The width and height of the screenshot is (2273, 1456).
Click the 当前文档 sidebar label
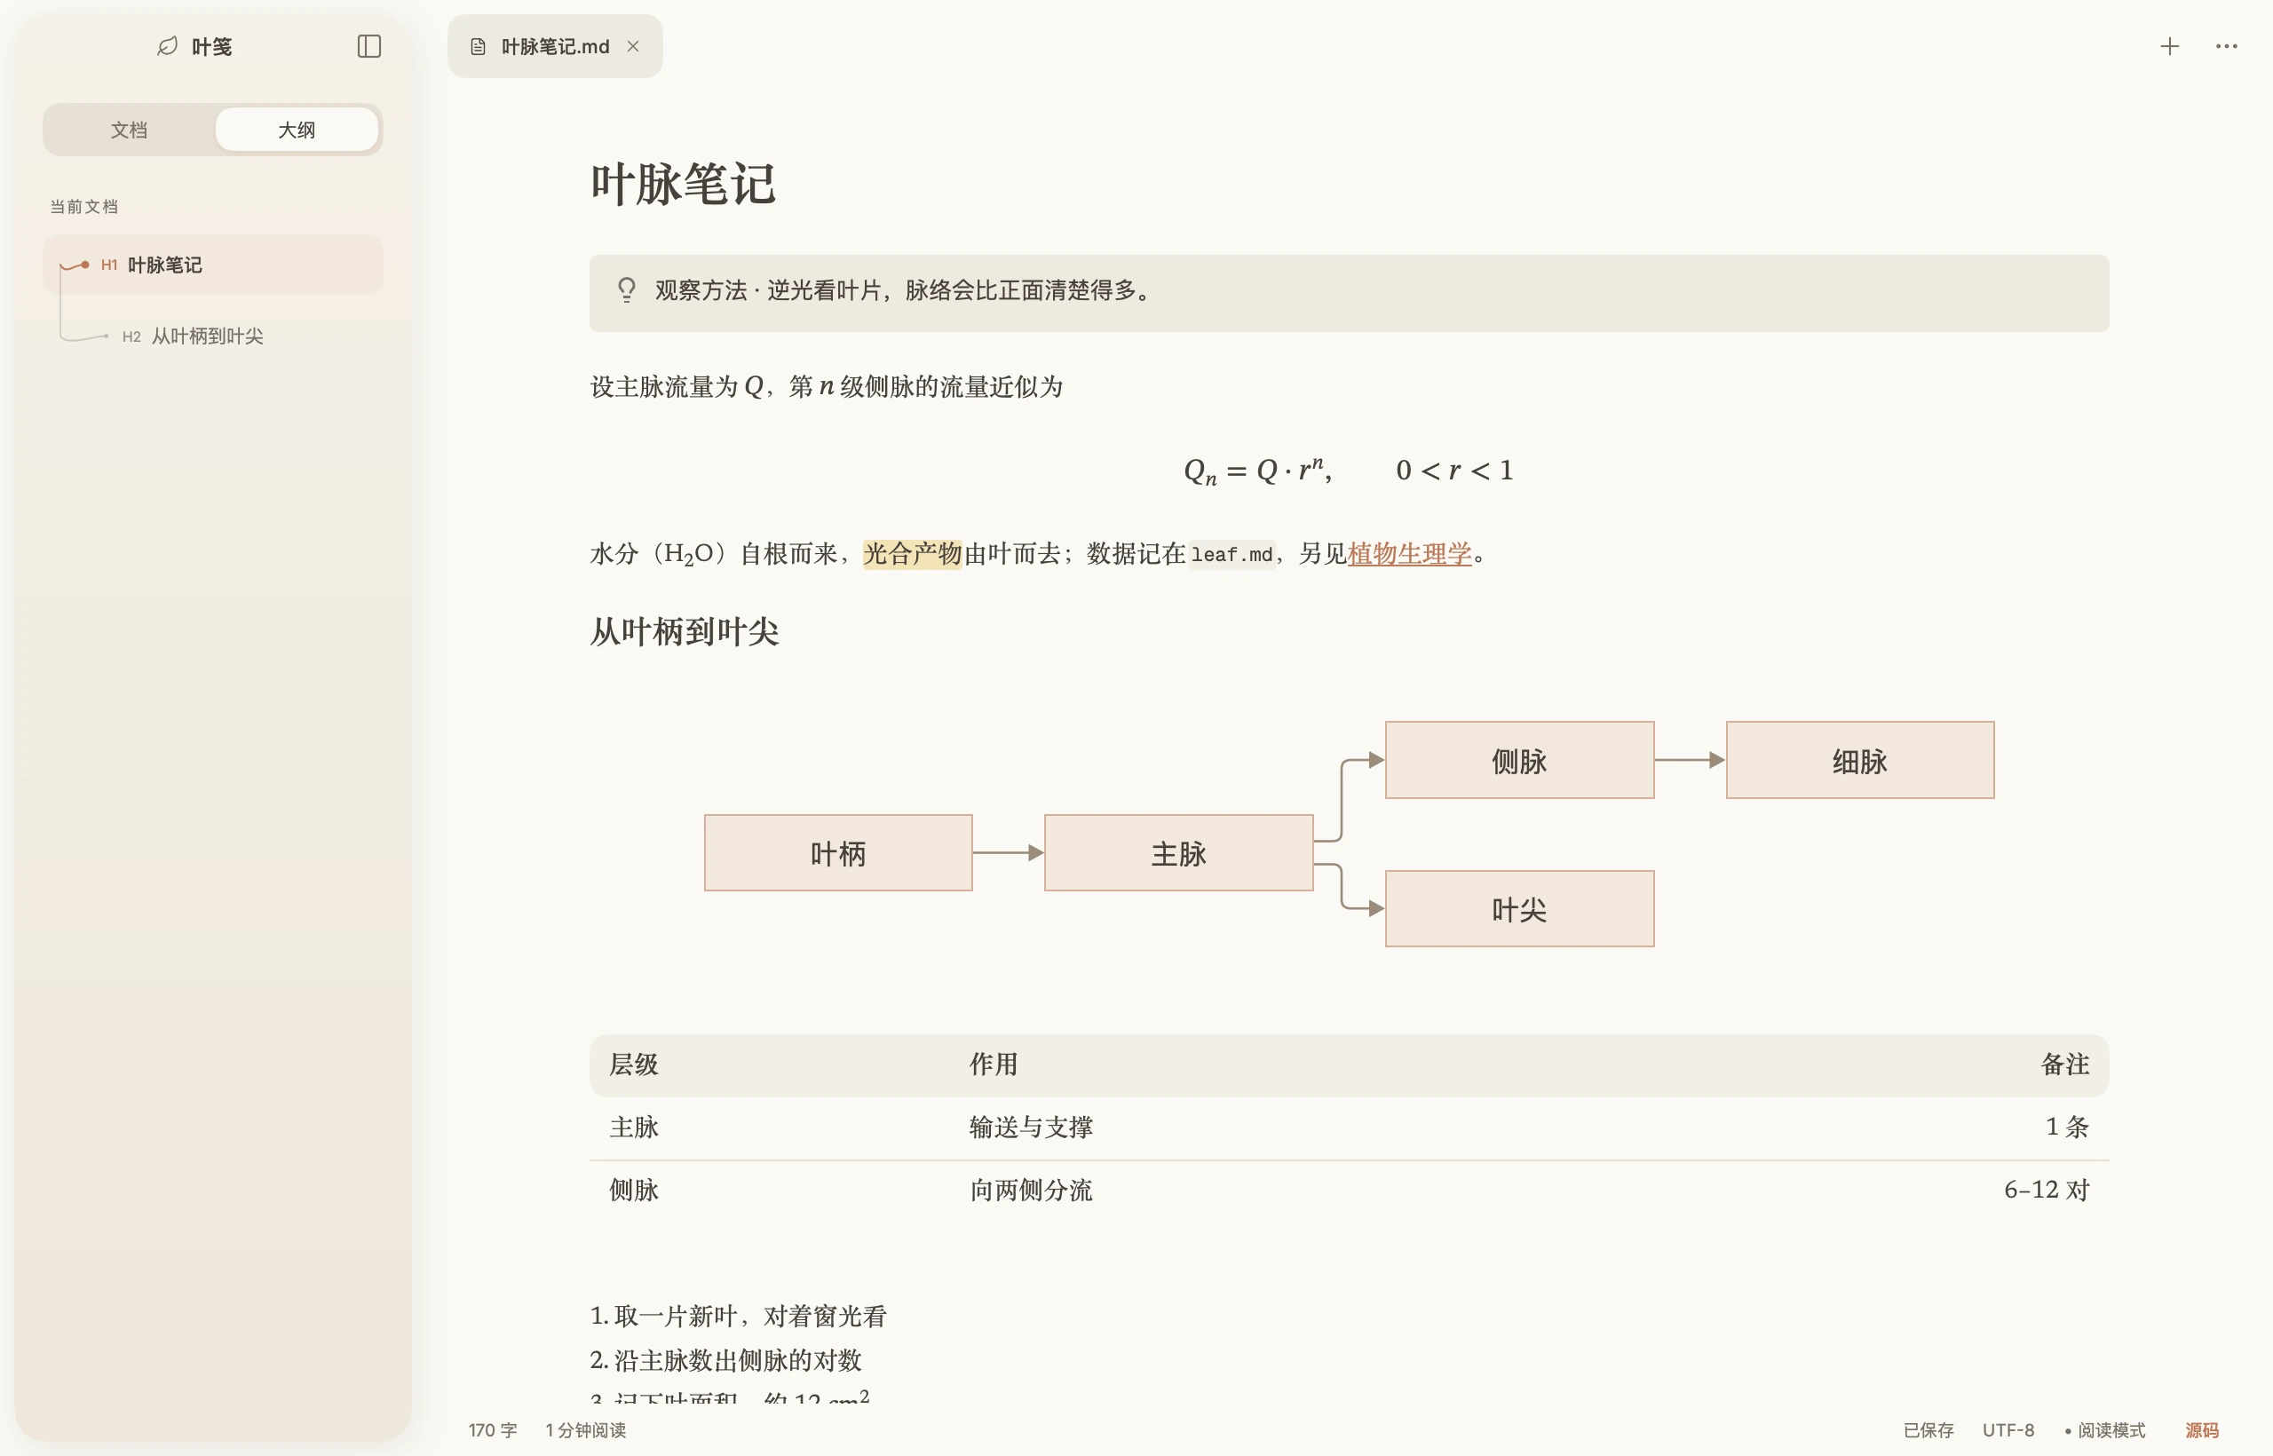pos(84,206)
